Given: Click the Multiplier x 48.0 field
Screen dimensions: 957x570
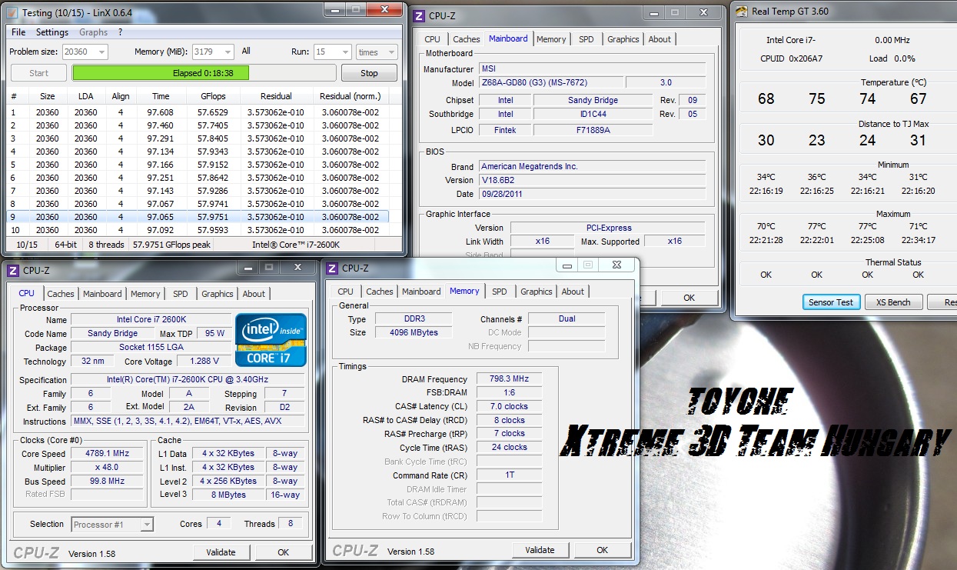Looking at the screenshot, I should (108, 467).
